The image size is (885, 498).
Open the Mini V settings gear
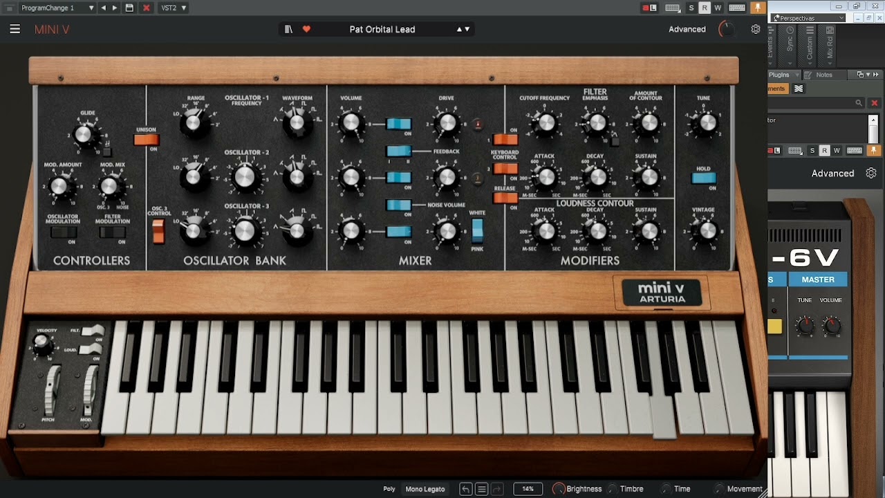[756, 29]
